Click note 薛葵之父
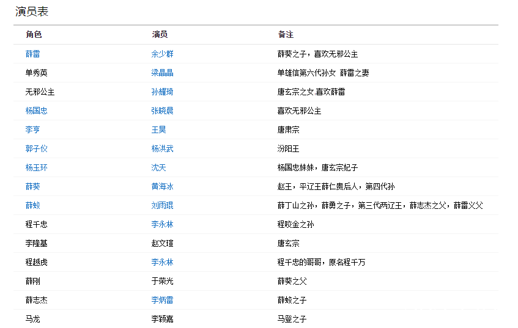Screen dimensions: 518x328 click(x=292, y=281)
